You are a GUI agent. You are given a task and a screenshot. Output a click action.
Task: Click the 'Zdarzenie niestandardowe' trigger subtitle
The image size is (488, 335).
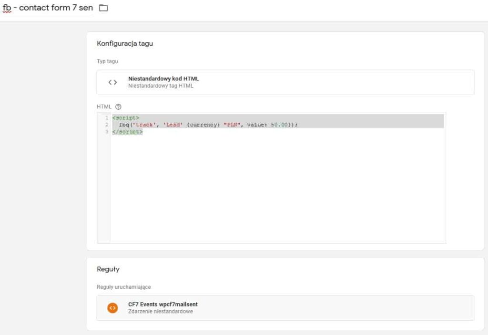(x=161, y=312)
